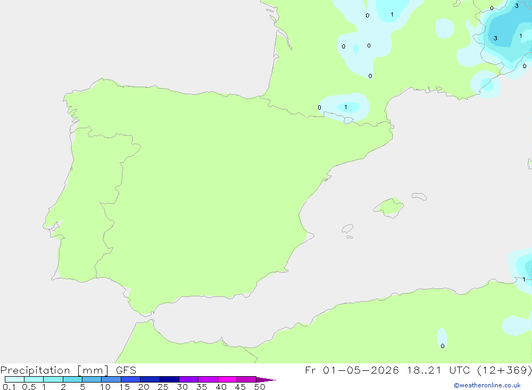Viewport: 532px width, 390px height.
Task: Pick the legend swatch between 0.1 and 0.5
Action: click(x=14, y=379)
